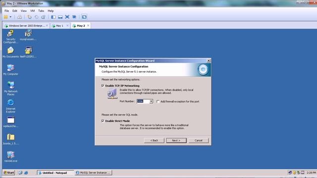
Task: Click inside the Port Number field
Action: pos(143,101)
